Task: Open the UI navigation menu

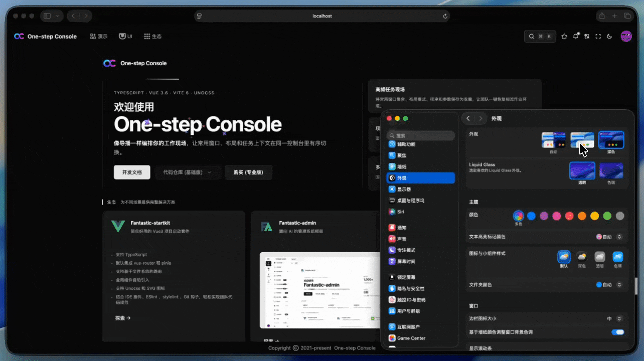Action: (x=125, y=36)
